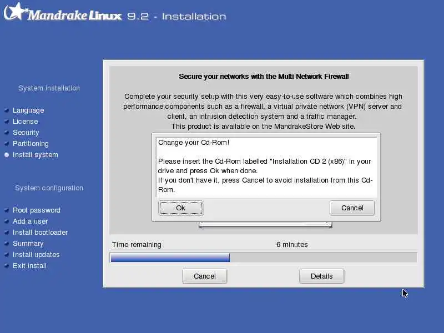Viewport: 444px width, 333px height.
Task: Click the System installation heading
Action: (x=49, y=88)
